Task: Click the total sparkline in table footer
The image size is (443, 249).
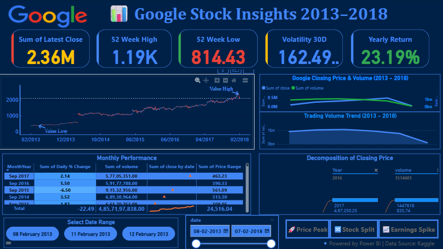Action: tap(172, 209)
